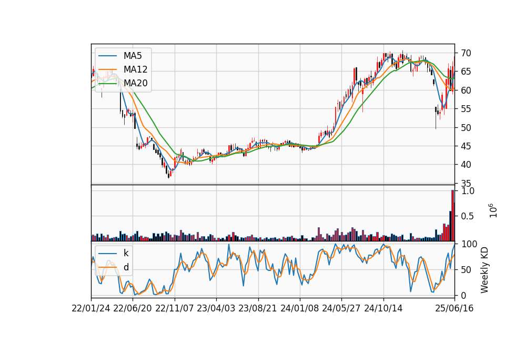Click the KD axis value 50
Viewport: 505px width, 363px height.
click(x=467, y=270)
